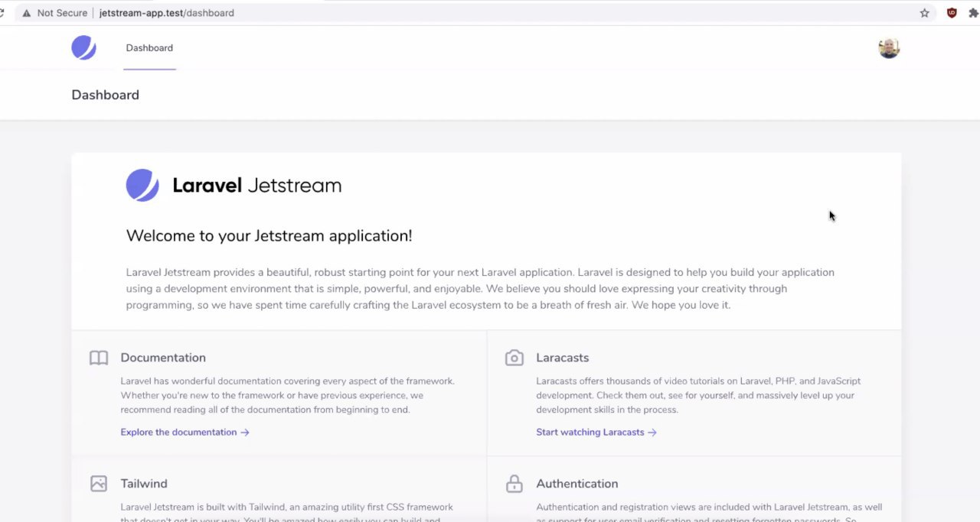This screenshot has width=980, height=522.
Task: Click the Tailwind heading
Action: pos(144,484)
